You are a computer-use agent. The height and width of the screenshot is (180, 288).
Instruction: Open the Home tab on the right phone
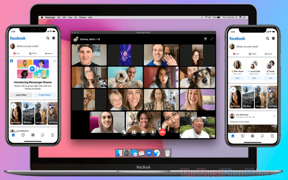tap(233, 136)
